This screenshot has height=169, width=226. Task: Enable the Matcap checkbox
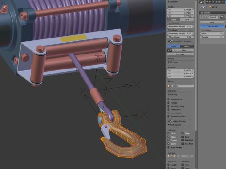point(169,103)
